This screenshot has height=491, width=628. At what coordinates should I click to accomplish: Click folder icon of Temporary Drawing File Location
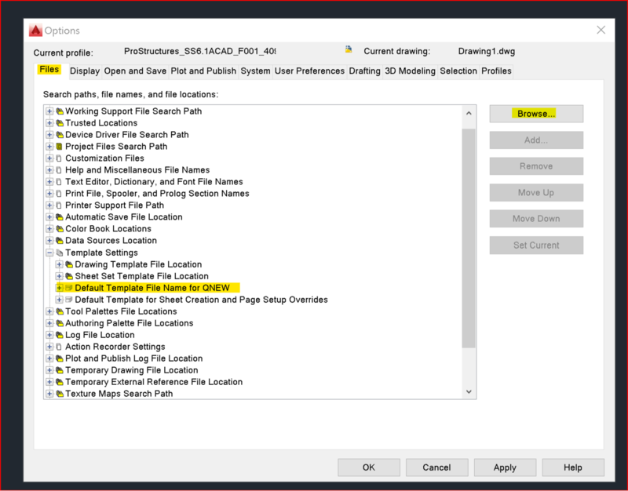point(60,370)
